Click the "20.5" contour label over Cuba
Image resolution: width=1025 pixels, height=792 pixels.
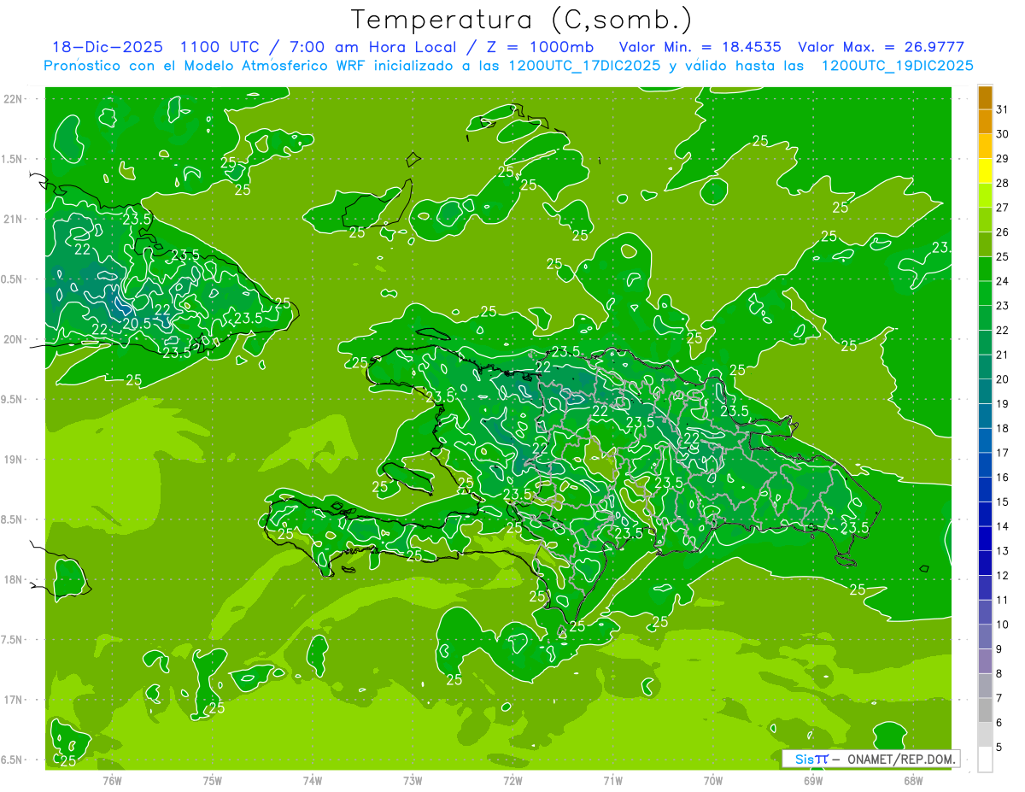137,324
